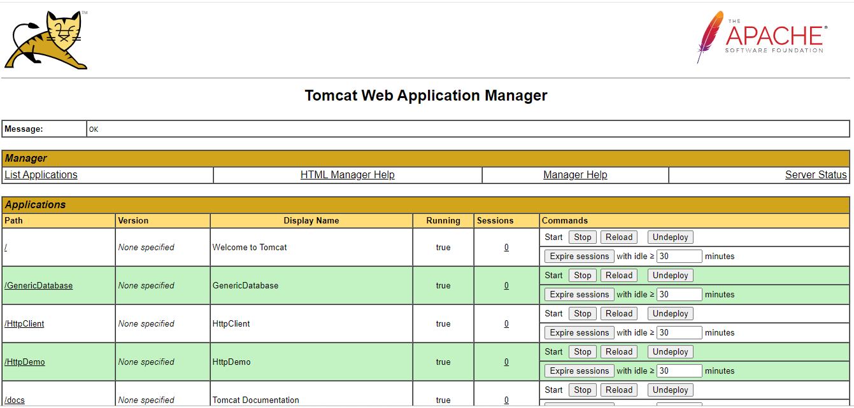Open sessions count for HttpDemo row
This screenshot has height=408, width=854.
point(506,362)
